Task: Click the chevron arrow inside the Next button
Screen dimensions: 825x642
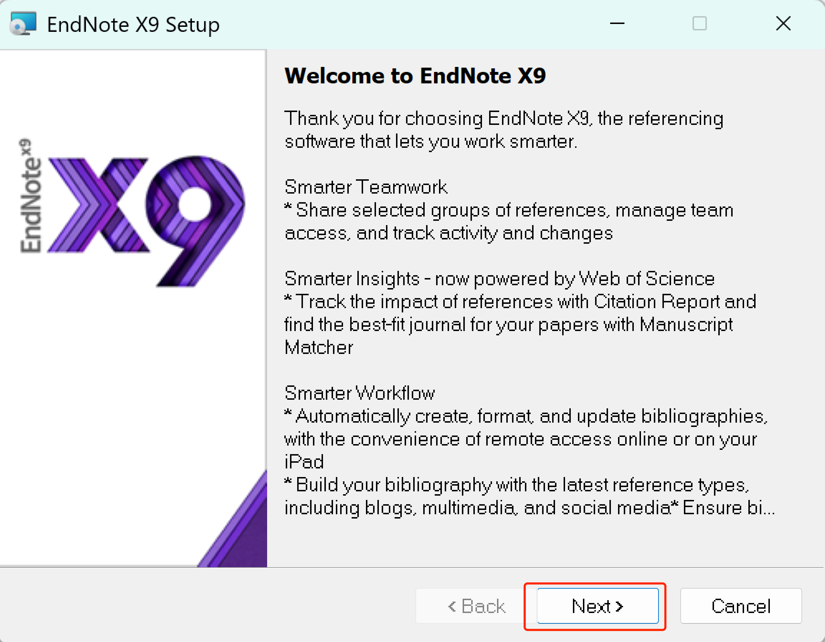Action: (619, 606)
